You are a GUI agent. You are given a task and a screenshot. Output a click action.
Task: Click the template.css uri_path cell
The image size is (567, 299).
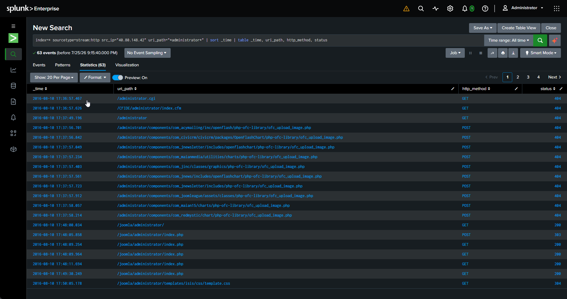[174, 283]
